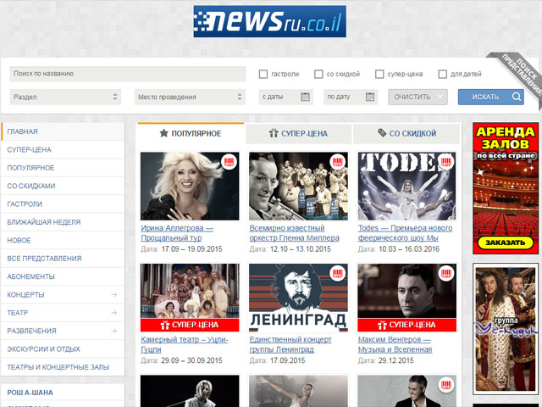The width and height of the screenshot is (542, 407).
Task: Open the 'Раздел' dropdown
Action: coord(65,97)
